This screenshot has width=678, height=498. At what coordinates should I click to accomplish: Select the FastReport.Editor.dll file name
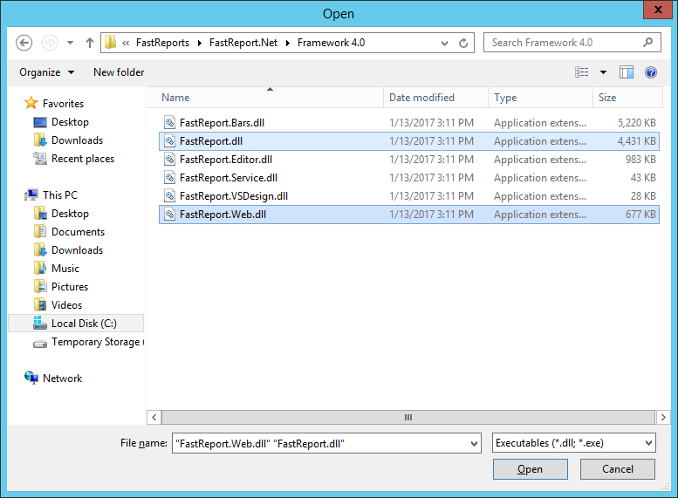(226, 160)
